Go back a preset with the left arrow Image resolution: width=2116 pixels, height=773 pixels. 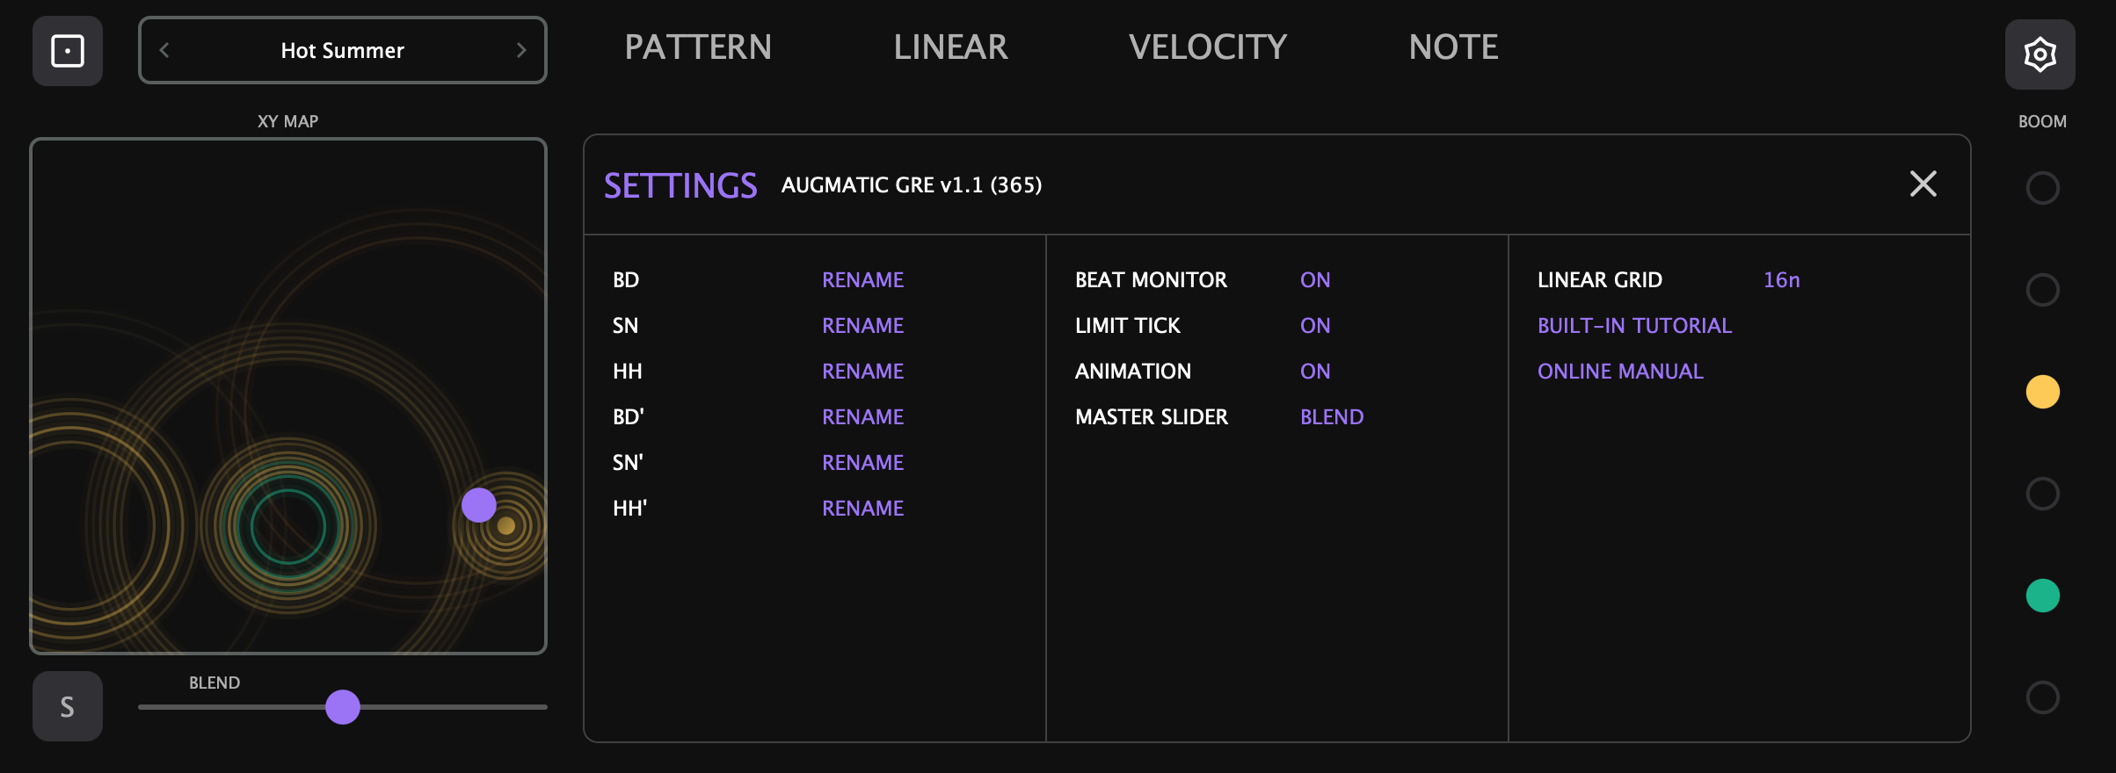[164, 50]
